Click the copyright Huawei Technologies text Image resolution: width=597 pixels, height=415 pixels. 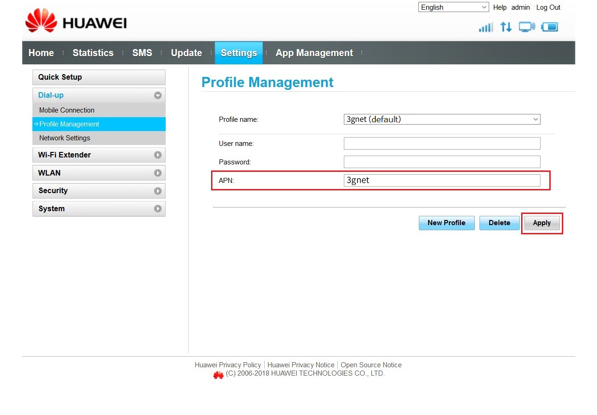305,373
